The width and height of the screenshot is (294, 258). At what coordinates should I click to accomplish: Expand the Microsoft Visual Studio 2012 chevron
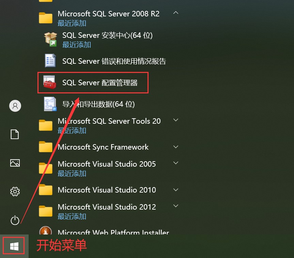coord(176,206)
